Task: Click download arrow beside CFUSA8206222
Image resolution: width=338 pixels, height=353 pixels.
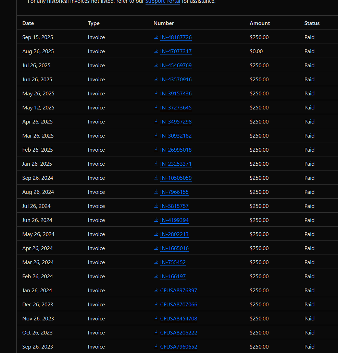Action: [x=156, y=332]
